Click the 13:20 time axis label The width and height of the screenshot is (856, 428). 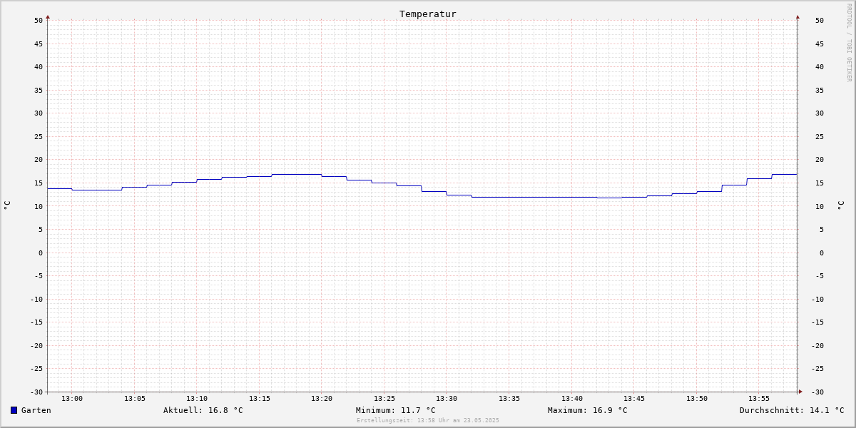pos(322,399)
